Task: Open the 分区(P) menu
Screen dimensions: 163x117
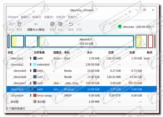Action: pos(61,17)
